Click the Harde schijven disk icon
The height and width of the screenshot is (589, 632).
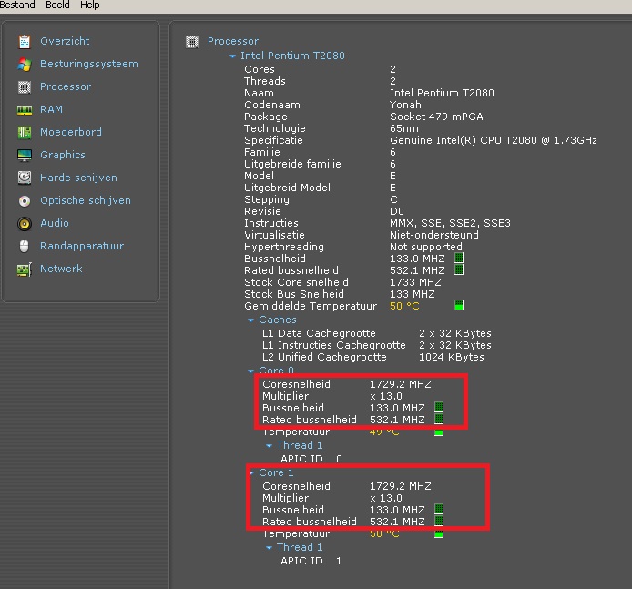tap(25, 178)
